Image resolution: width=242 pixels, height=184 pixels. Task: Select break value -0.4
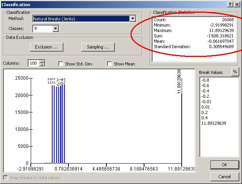pos(206,91)
